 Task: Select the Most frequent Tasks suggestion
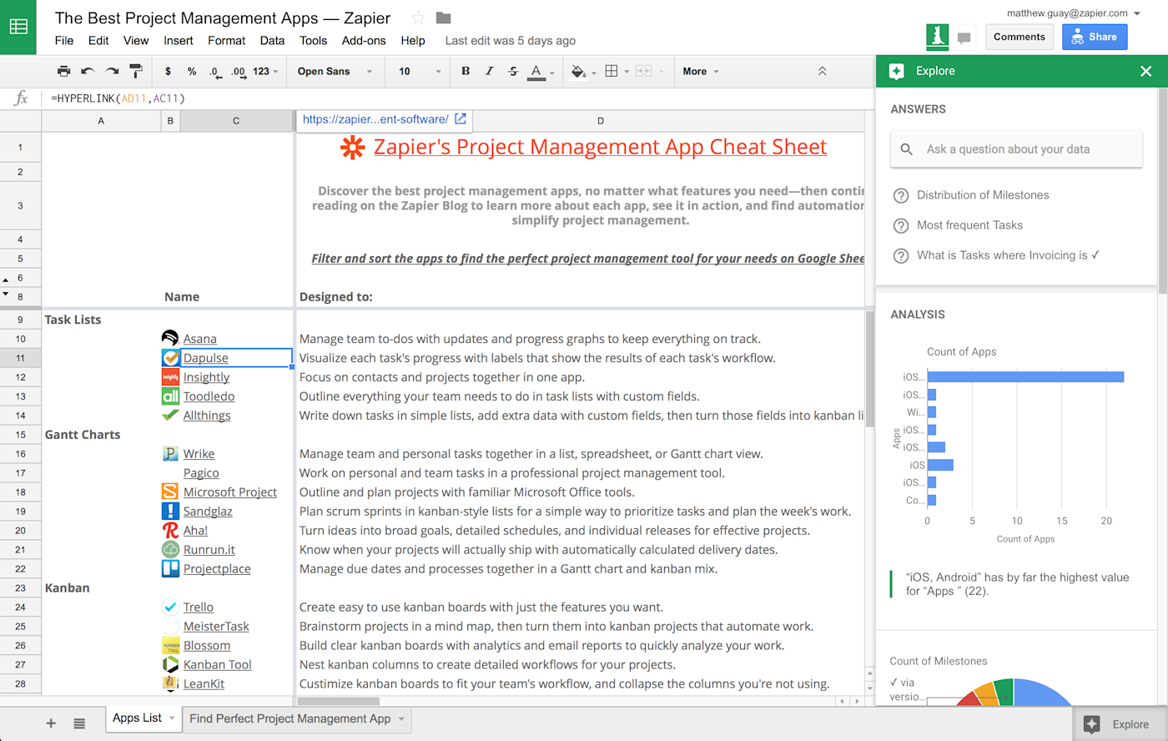point(969,225)
